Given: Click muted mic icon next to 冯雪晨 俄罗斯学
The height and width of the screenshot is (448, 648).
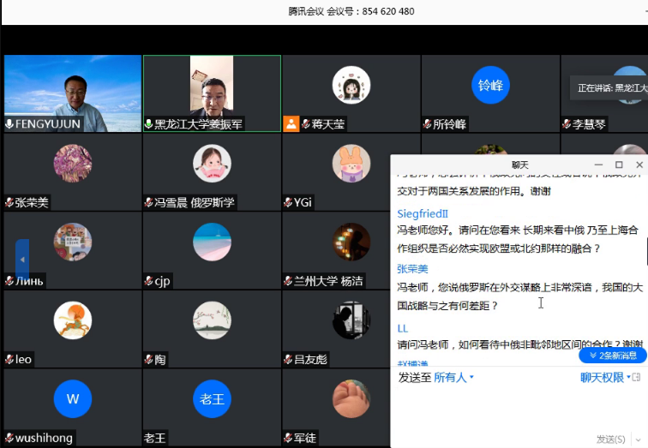Looking at the screenshot, I should coord(149,202).
